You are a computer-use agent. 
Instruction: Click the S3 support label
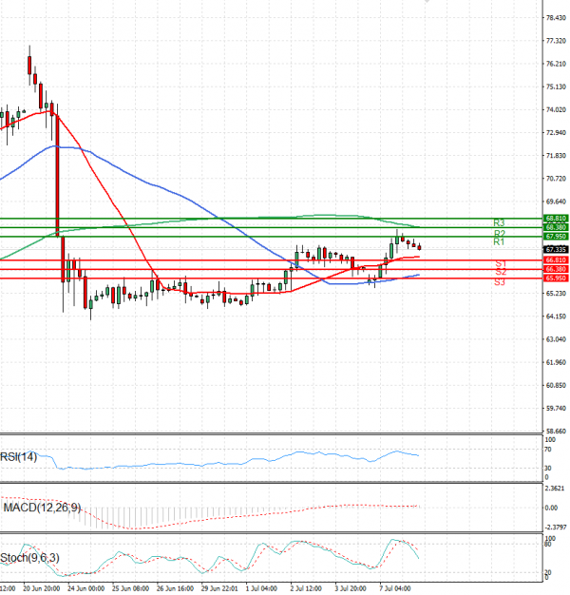500,282
